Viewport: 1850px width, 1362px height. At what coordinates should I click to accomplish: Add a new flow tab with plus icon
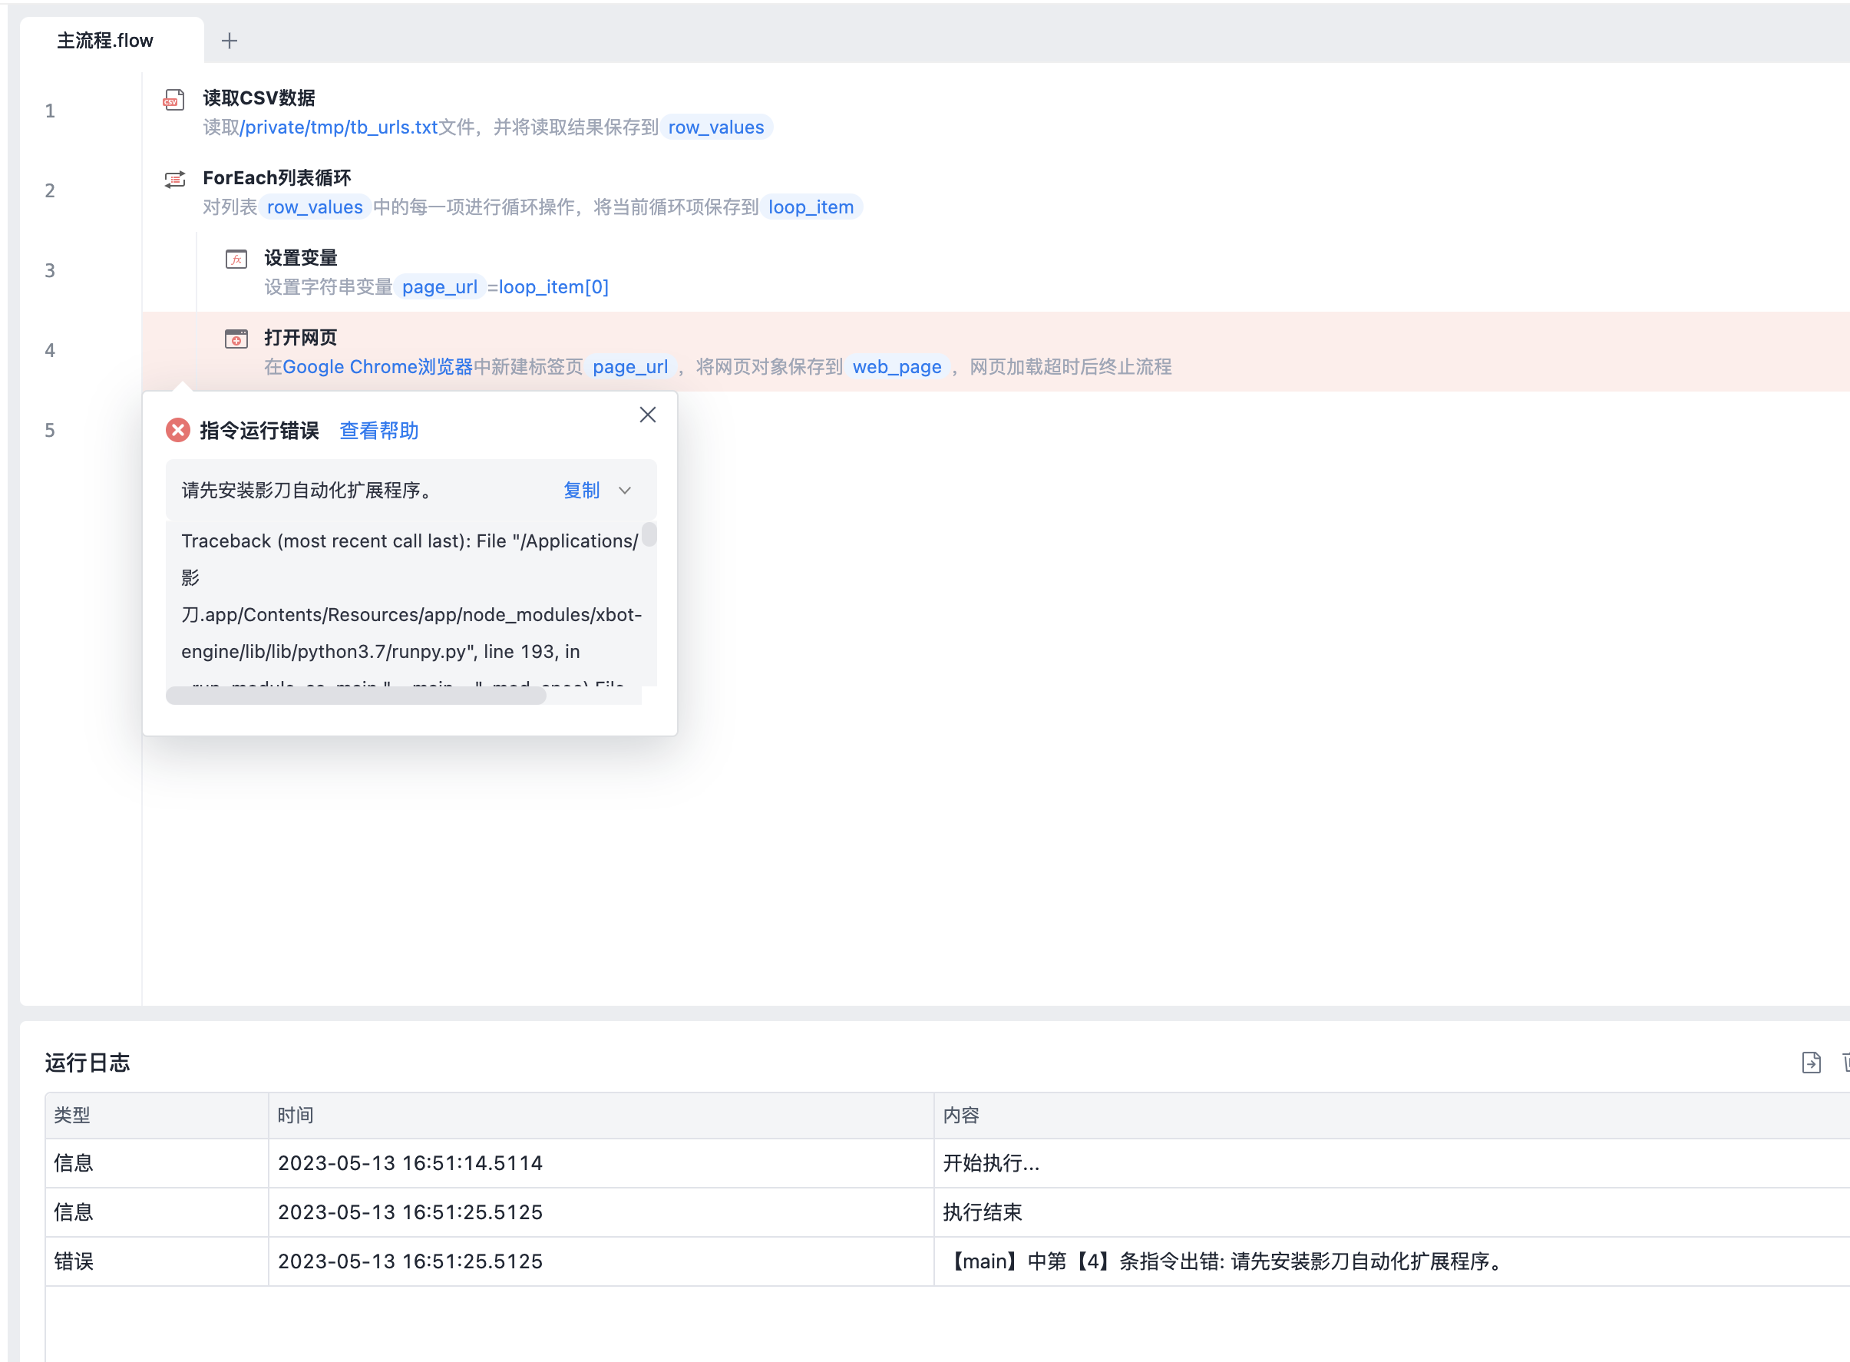click(x=230, y=41)
